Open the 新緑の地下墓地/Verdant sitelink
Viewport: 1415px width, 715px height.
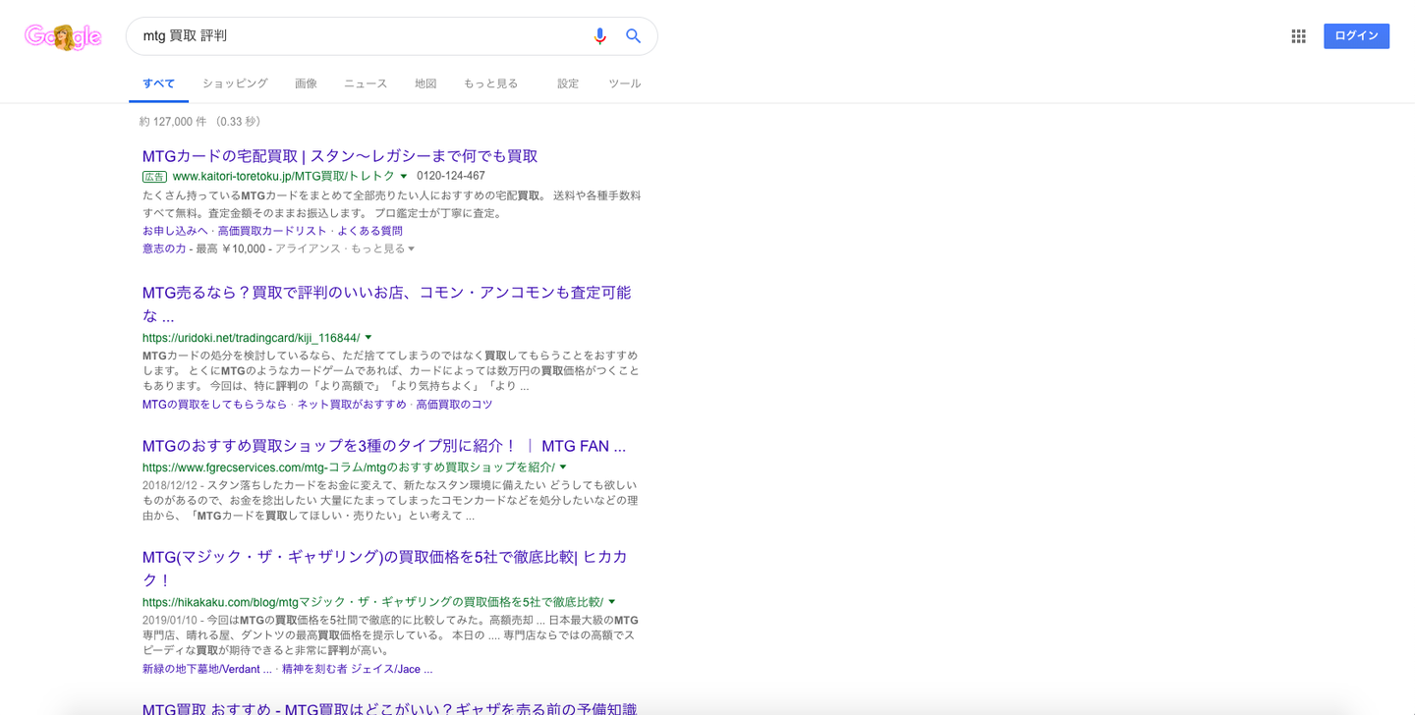207,669
